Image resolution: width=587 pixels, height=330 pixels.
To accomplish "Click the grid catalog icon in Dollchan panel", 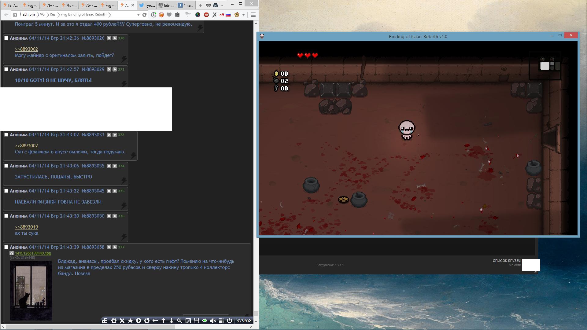I will tap(221, 321).
